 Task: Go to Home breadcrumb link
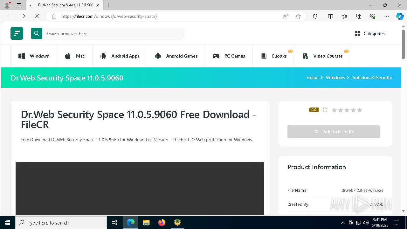pyautogui.click(x=312, y=78)
